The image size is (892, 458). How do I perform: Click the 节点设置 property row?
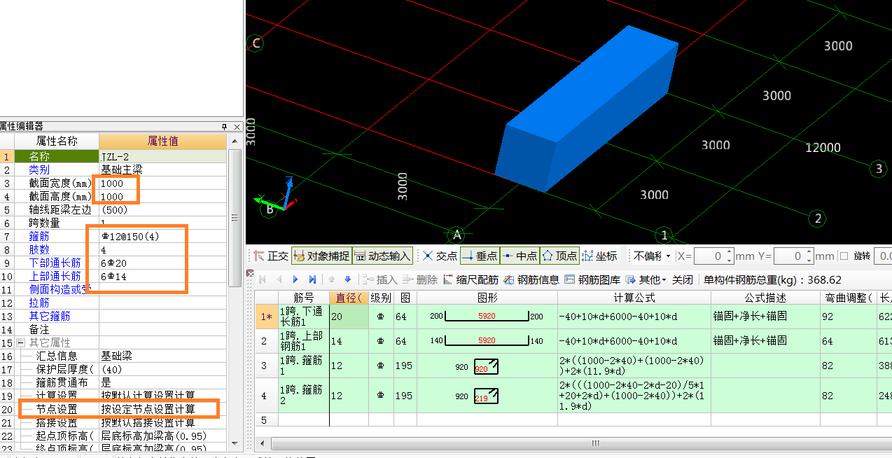[113, 409]
